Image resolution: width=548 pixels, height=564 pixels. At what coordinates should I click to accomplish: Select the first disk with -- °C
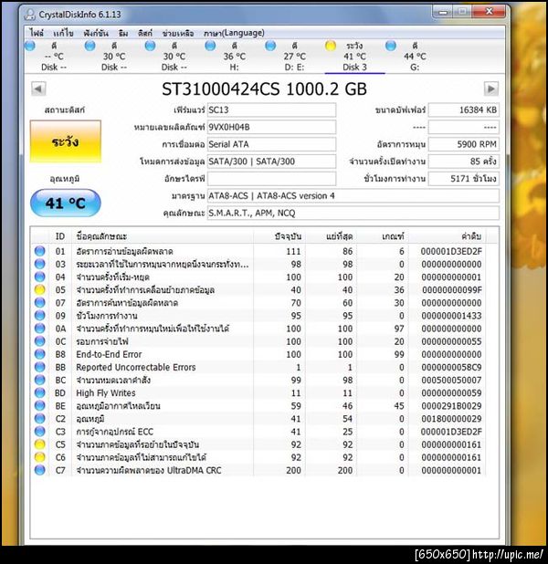click(54, 57)
